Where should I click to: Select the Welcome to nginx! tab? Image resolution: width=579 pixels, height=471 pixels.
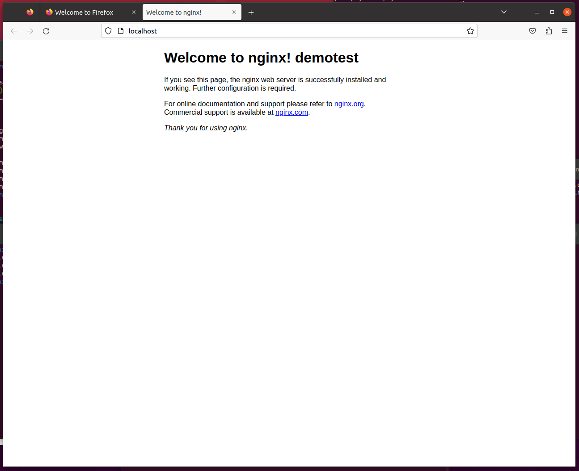(x=192, y=12)
